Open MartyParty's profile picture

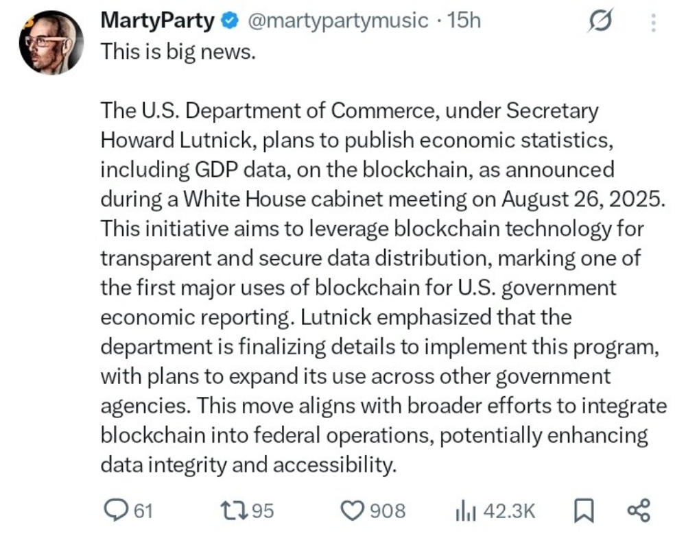(51, 43)
